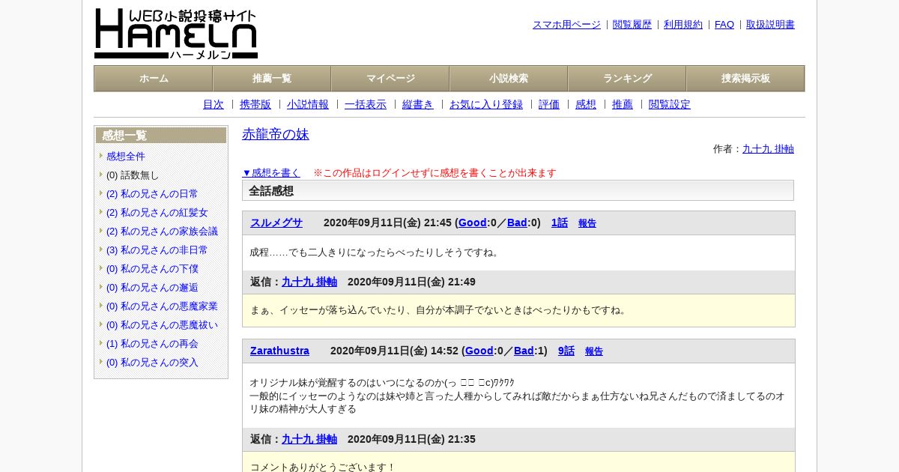
Task: Open the 9話 link on Zarathustra's comment
Action: click(x=566, y=351)
